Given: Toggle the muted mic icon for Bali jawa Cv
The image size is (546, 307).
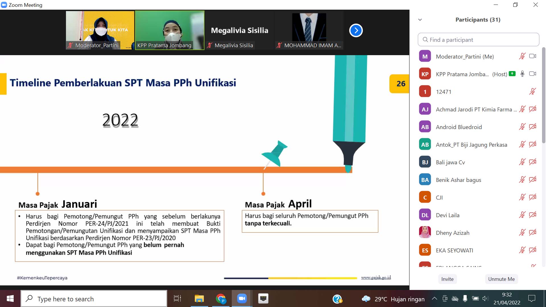Looking at the screenshot, I should tap(522, 162).
